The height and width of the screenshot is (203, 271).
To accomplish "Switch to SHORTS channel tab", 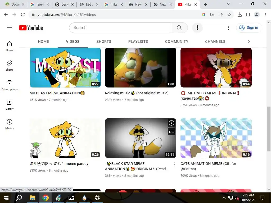I will (104, 41).
